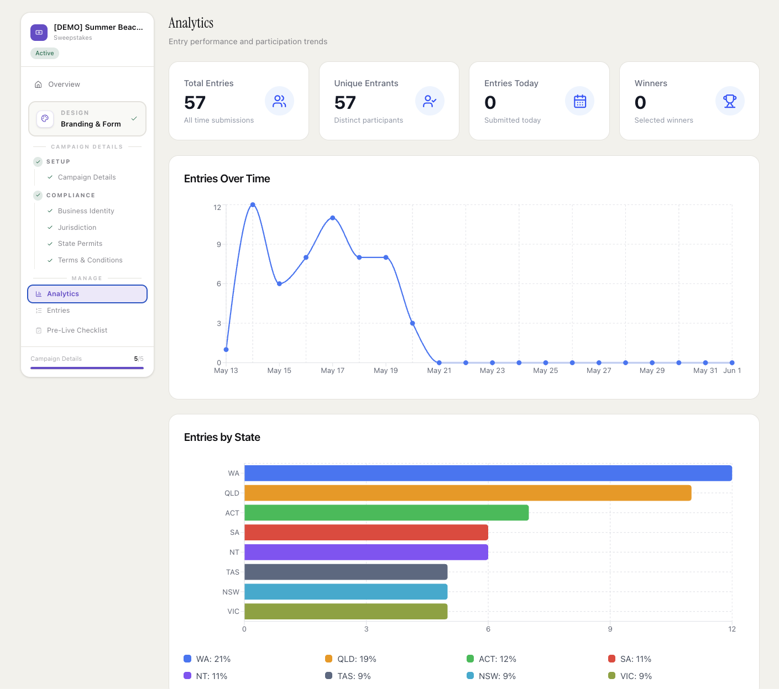Screen dimensions: 779x689
Task: Click the Analytics bar chart icon
Action: (39, 294)
